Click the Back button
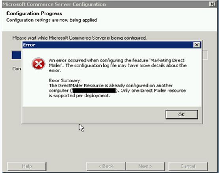 [106, 166]
